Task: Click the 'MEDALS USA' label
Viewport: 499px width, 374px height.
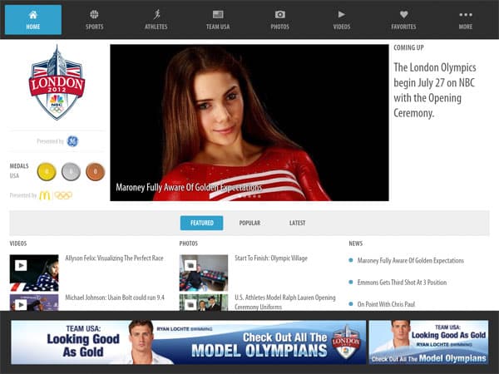Action: (x=19, y=170)
